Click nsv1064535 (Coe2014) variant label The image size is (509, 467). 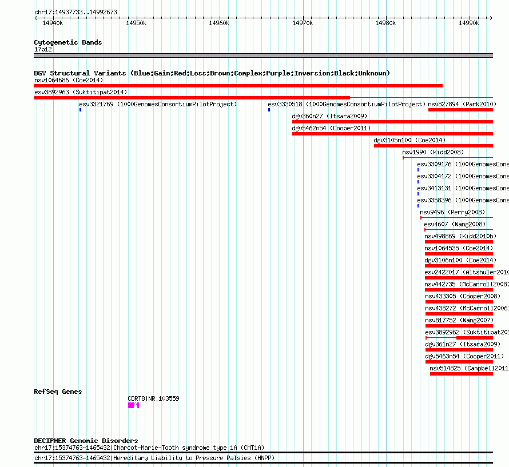coord(459,248)
